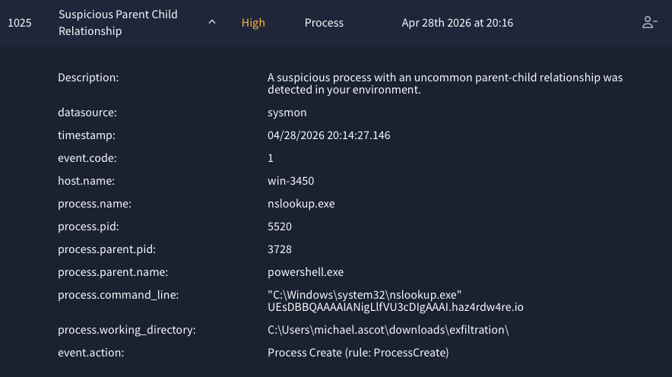Click the parent pid value 3728
Image resolution: width=672 pixels, height=377 pixels.
tap(280, 249)
